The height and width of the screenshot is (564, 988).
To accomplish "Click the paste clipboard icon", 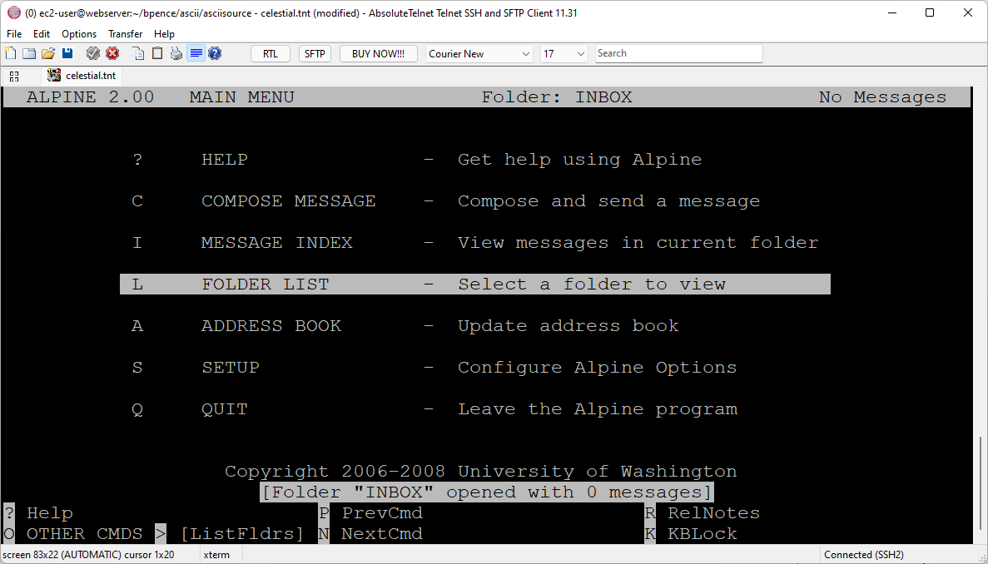I will click(157, 53).
